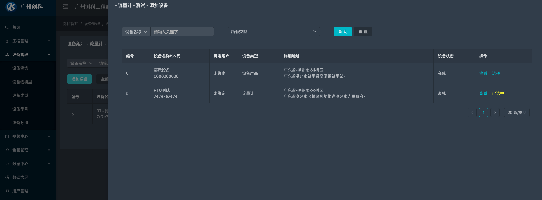Select page 1 in pagination
This screenshot has height=200, width=542.
(x=484, y=113)
